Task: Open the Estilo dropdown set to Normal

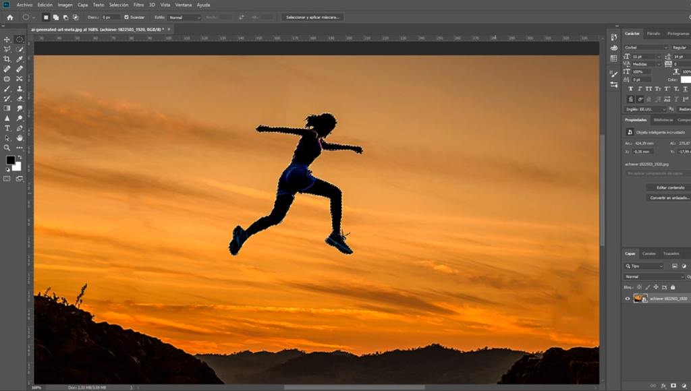Action: pyautogui.click(x=184, y=17)
